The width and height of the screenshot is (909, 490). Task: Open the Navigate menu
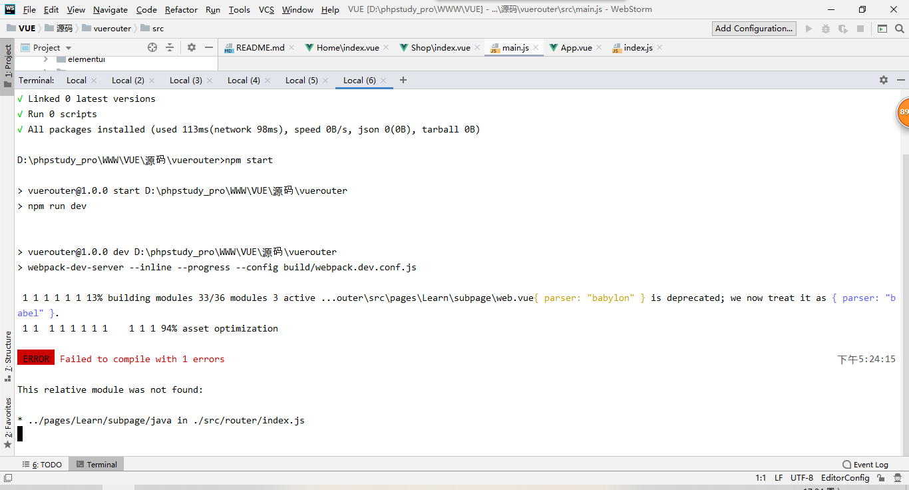110,9
